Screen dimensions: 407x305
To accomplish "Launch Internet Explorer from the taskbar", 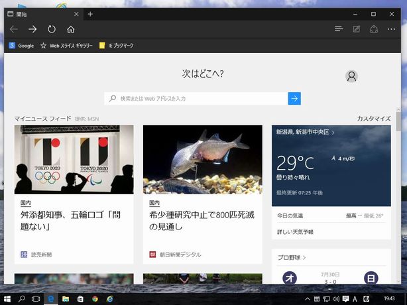I will pyautogui.click(x=110, y=299).
